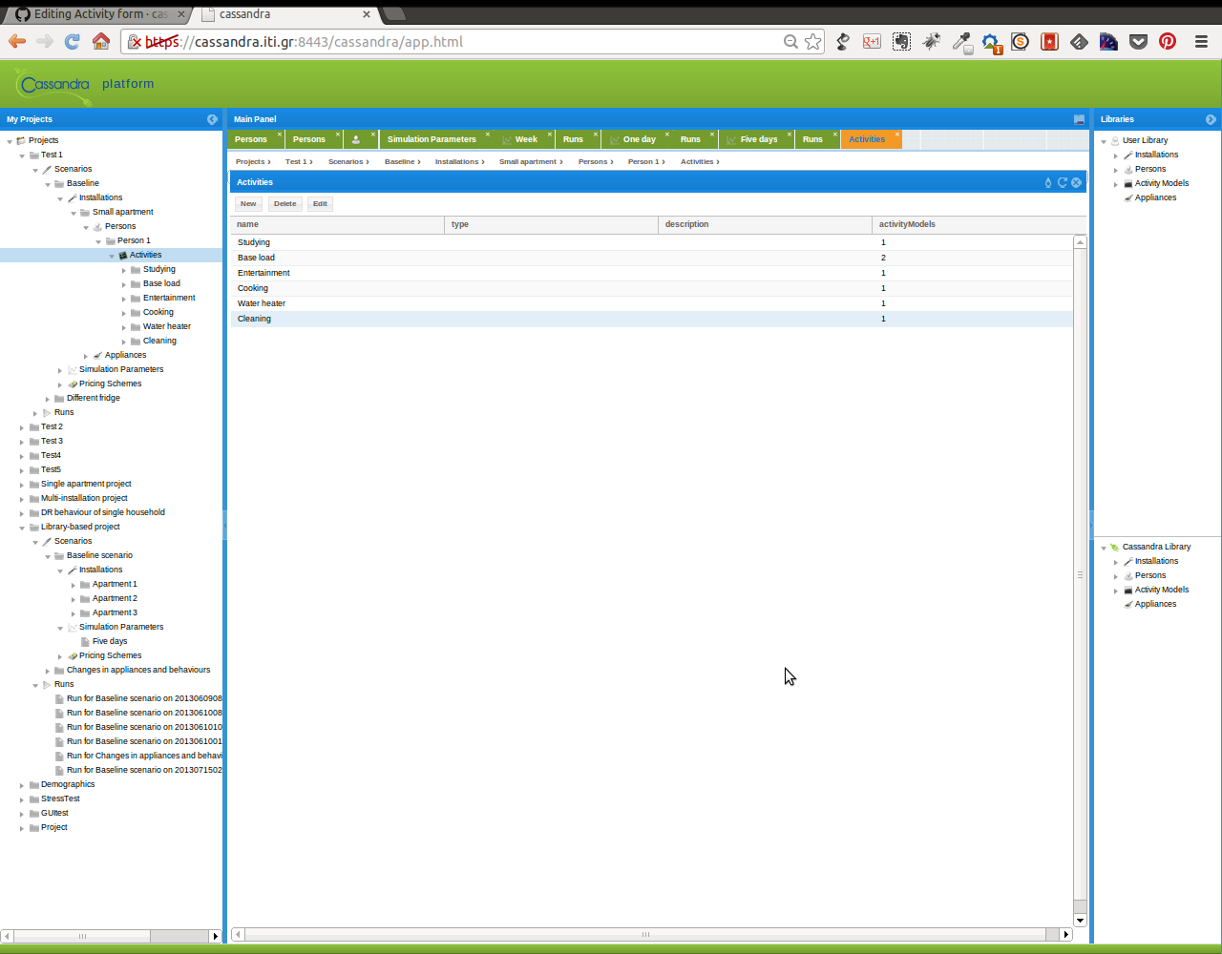
Task: Click the red star bookmark extension
Action: pos(1049,42)
